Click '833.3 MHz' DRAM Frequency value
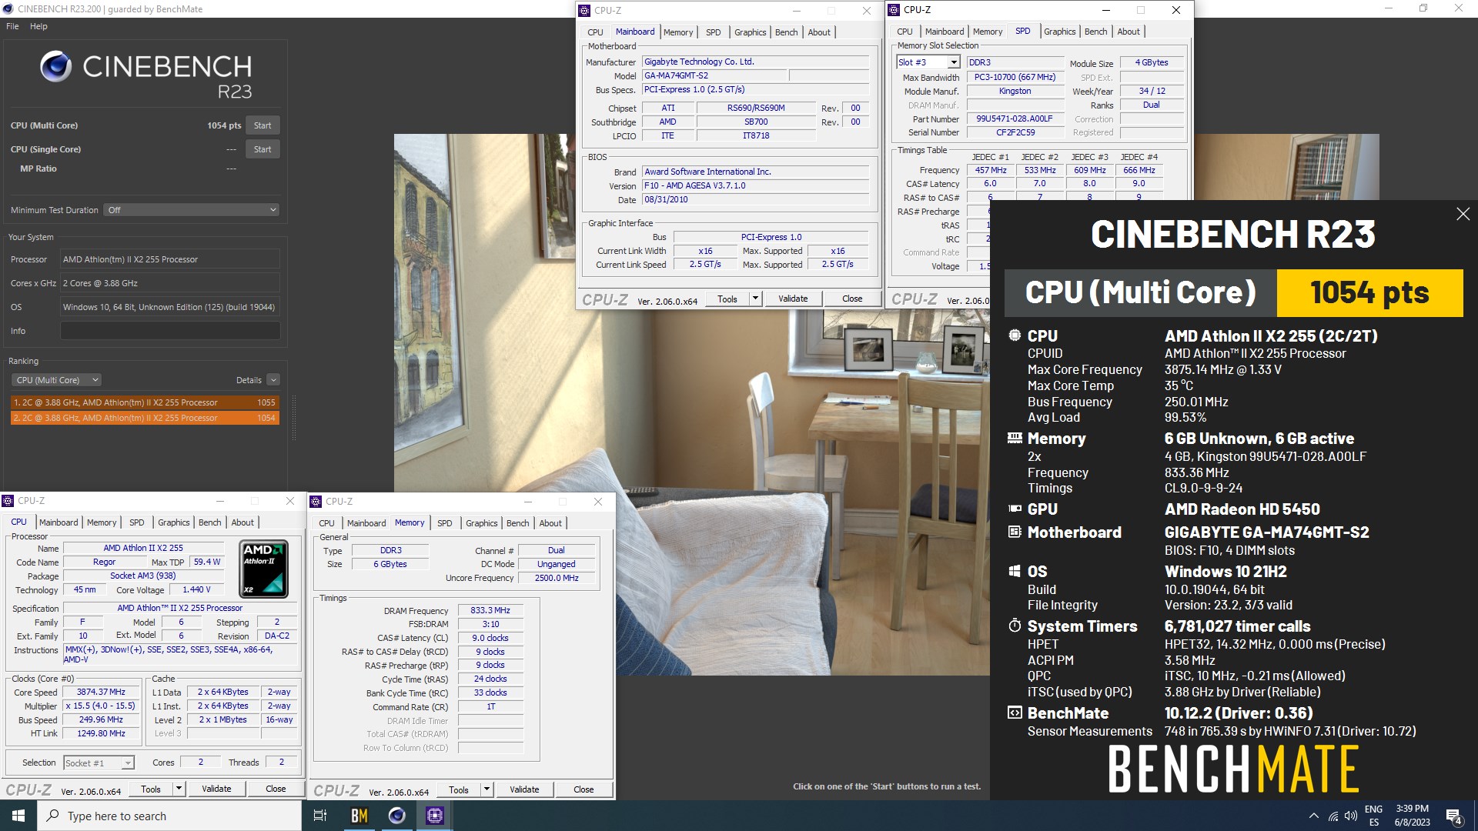 click(490, 610)
